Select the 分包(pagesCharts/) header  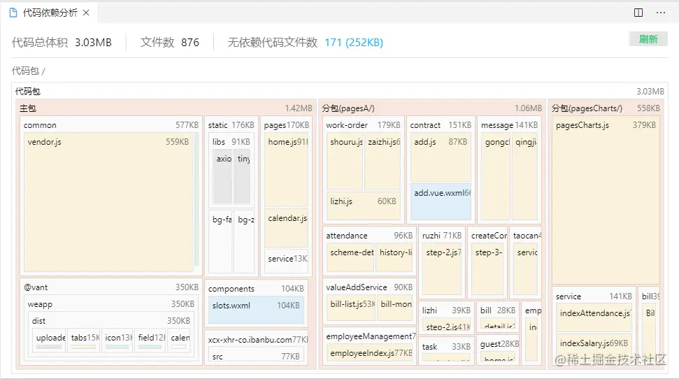(606, 108)
